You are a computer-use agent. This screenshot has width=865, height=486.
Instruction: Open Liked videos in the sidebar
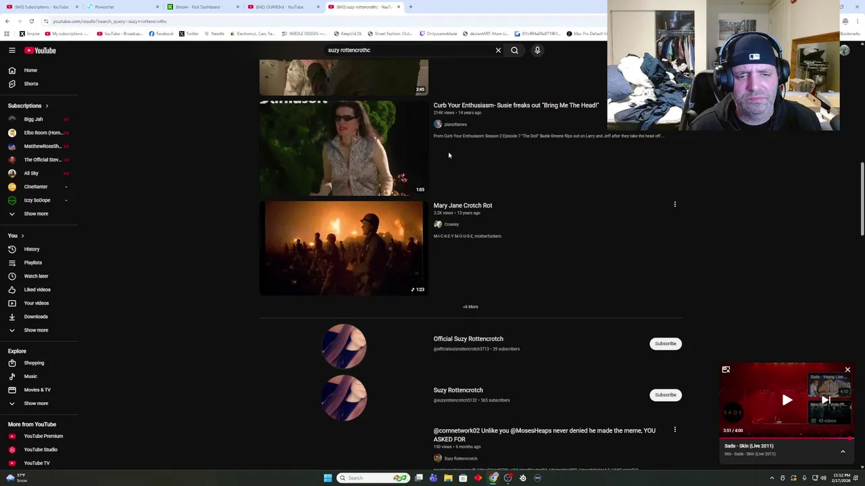click(39, 290)
